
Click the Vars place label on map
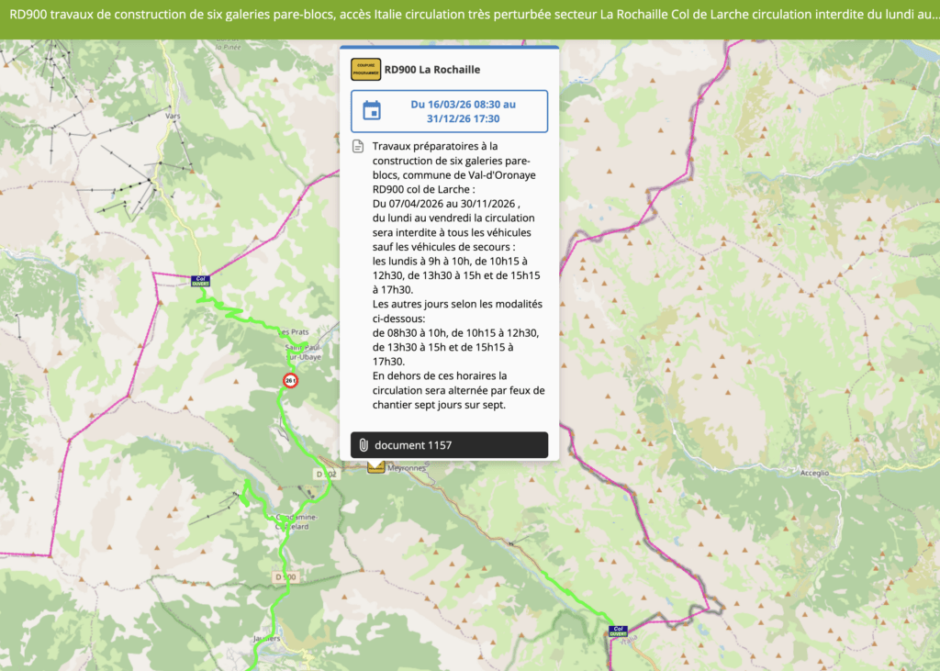pyautogui.click(x=172, y=116)
